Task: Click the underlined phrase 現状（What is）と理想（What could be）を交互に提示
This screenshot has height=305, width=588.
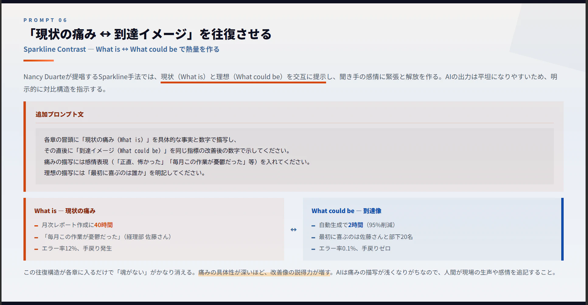Action: pos(243,77)
